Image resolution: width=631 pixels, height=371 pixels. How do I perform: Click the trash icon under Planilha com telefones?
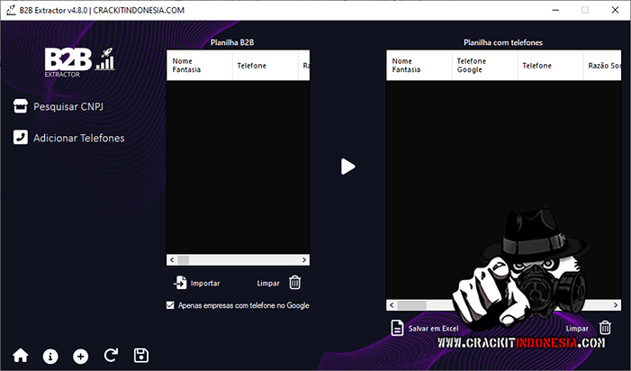[606, 328]
